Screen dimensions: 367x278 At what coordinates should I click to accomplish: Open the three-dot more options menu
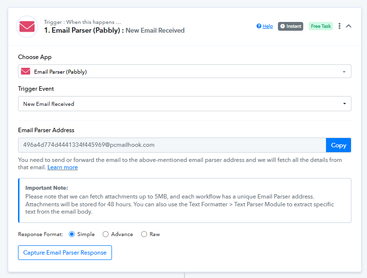point(339,26)
